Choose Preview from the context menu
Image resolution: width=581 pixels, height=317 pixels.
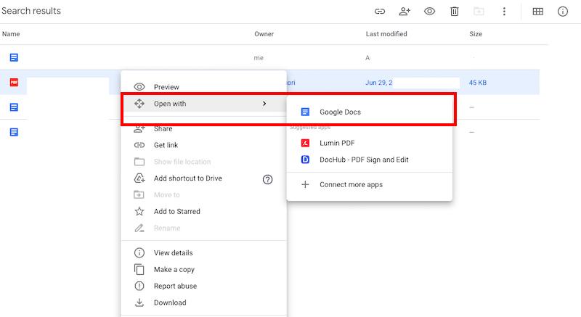click(x=204, y=87)
